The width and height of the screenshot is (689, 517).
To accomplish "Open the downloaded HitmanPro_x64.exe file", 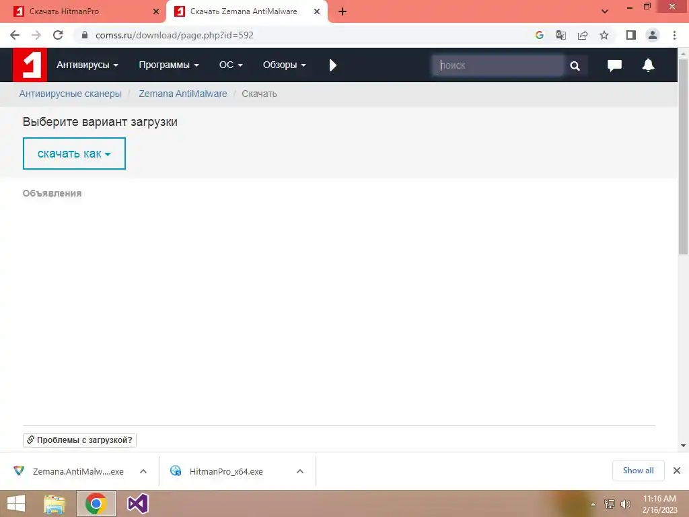I will click(217, 471).
